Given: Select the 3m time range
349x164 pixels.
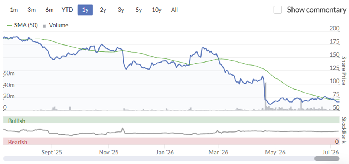Looking at the screenshot, I should coord(32,10).
